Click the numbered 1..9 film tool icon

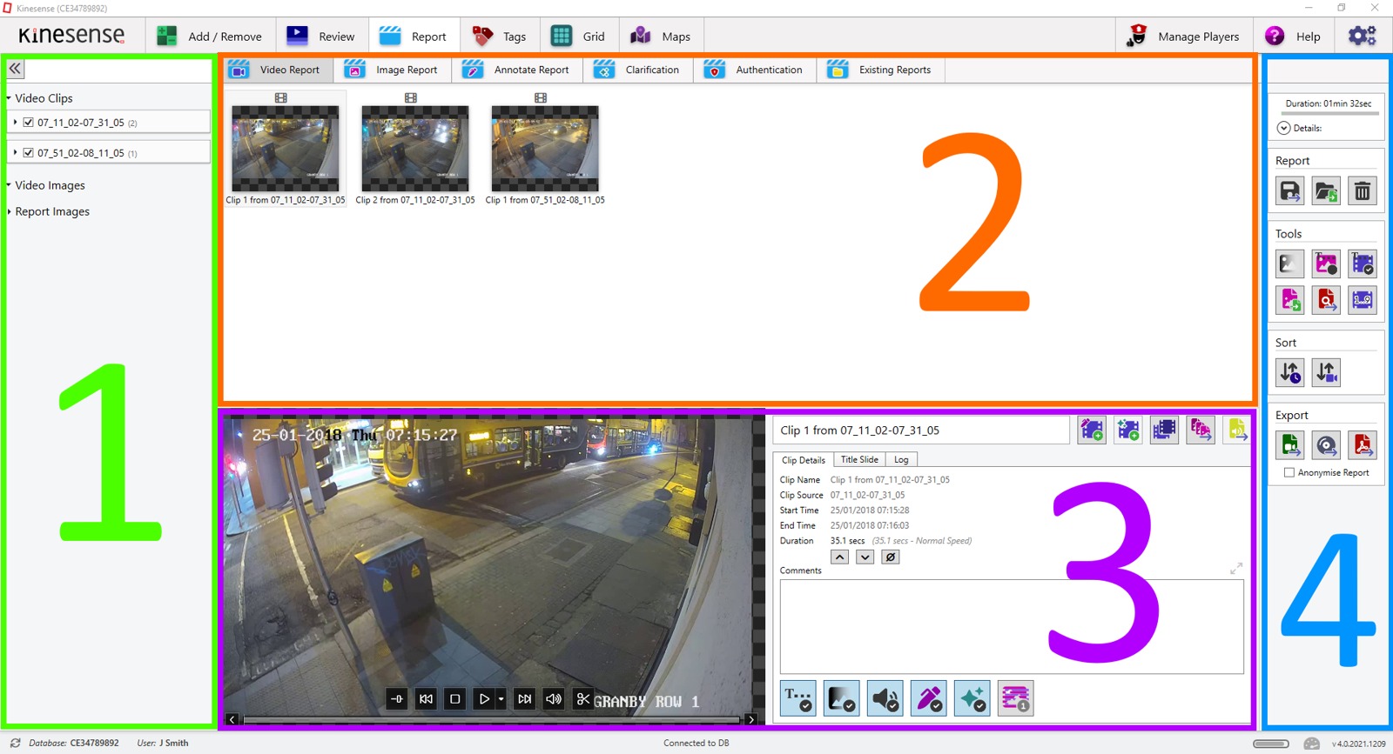(x=1363, y=300)
